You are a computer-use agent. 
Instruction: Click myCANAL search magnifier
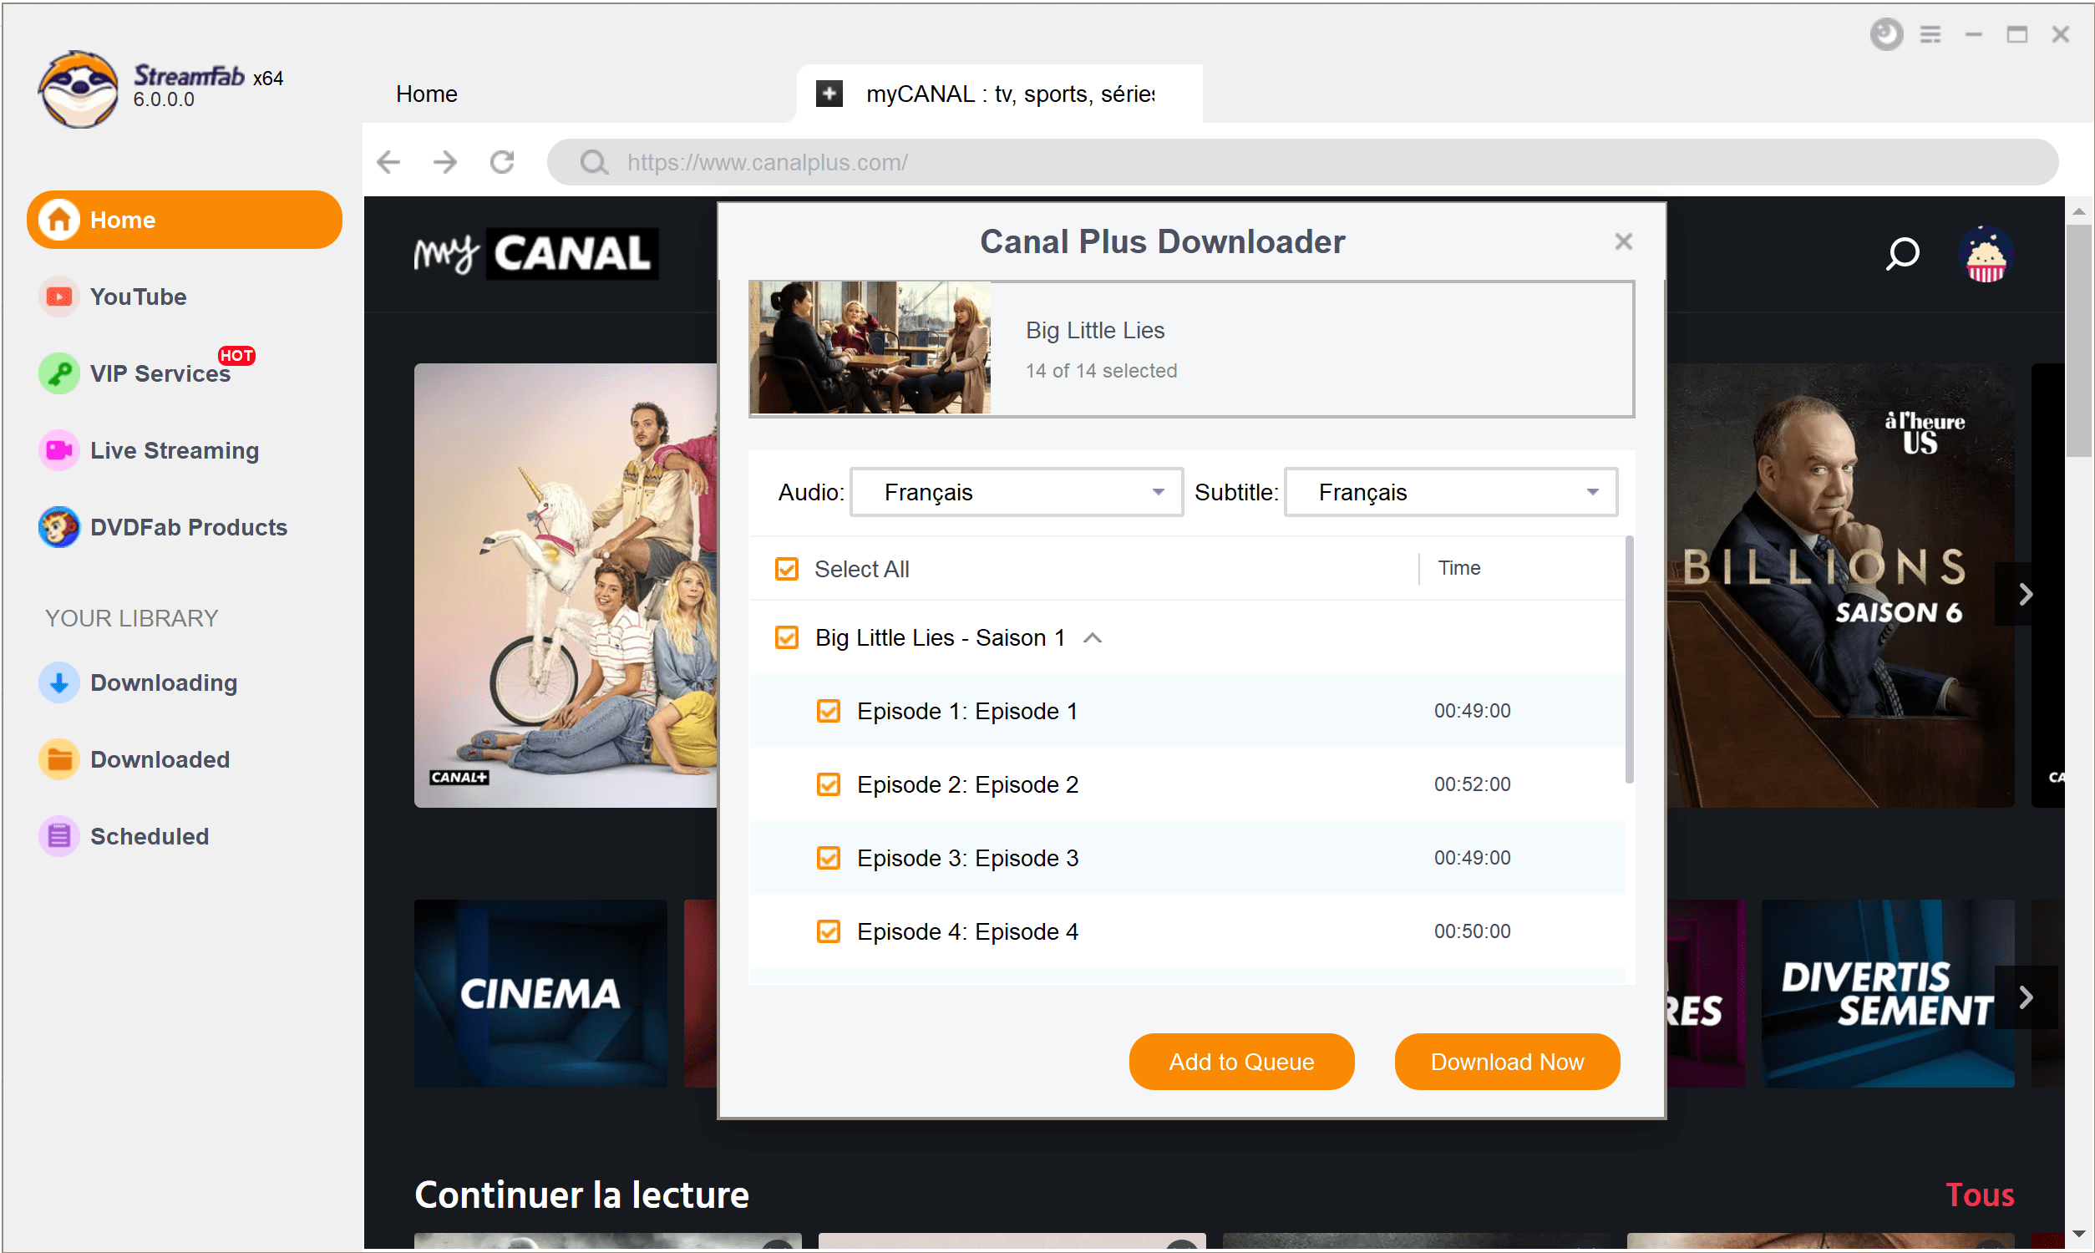(x=1902, y=253)
